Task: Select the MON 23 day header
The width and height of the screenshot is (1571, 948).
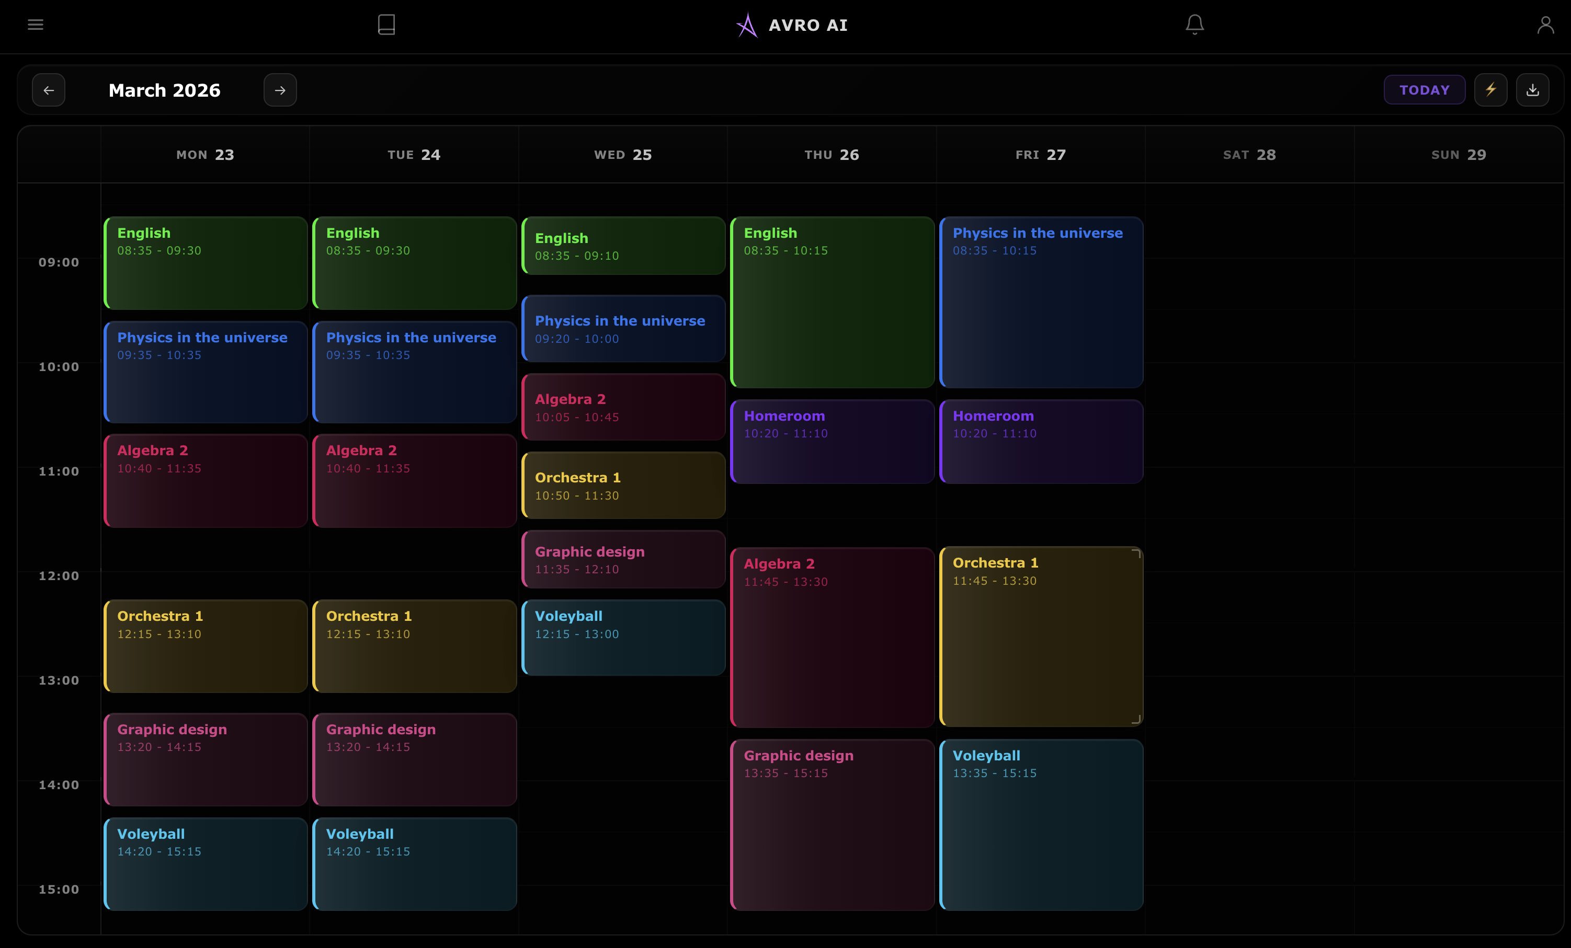Action: (206, 155)
